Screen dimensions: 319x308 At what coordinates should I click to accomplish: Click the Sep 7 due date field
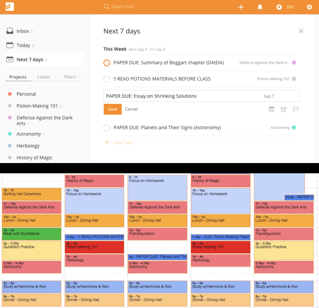(280, 96)
